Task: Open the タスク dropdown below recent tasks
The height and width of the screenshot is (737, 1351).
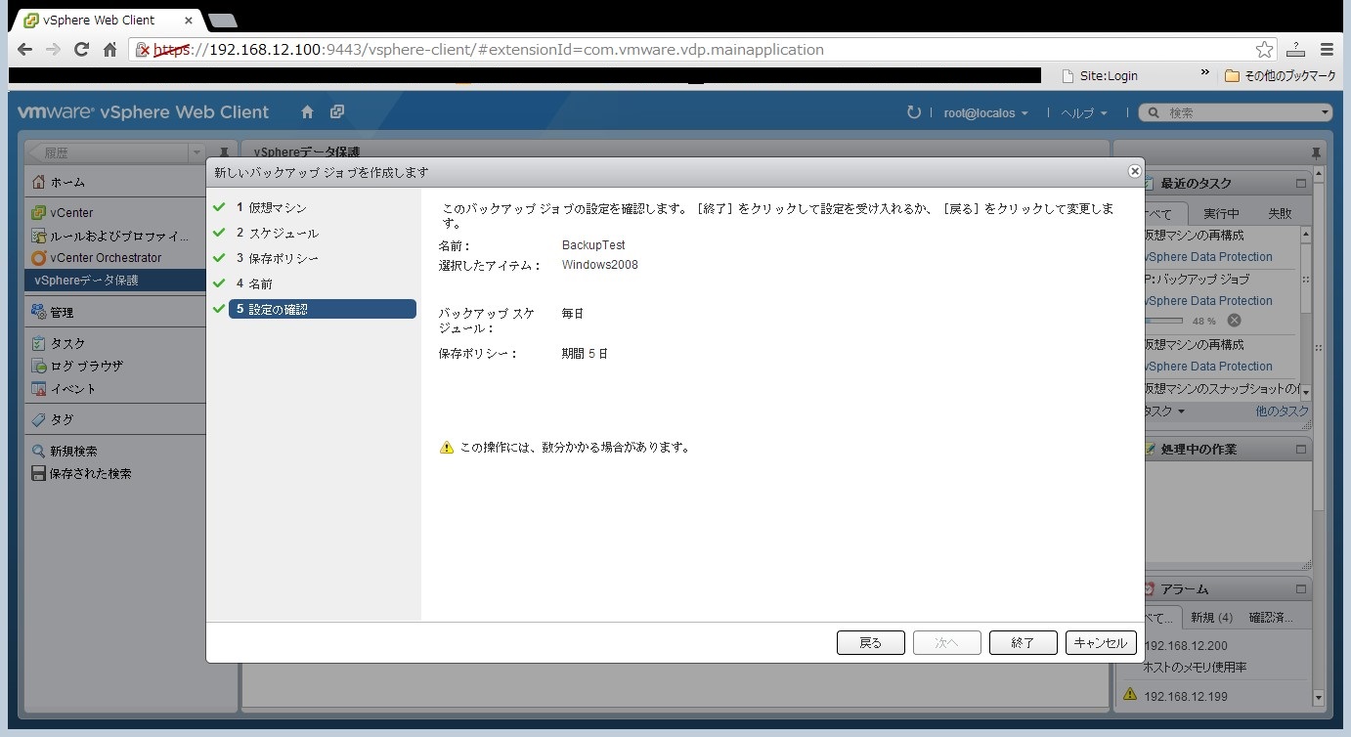Action: 1163,412
